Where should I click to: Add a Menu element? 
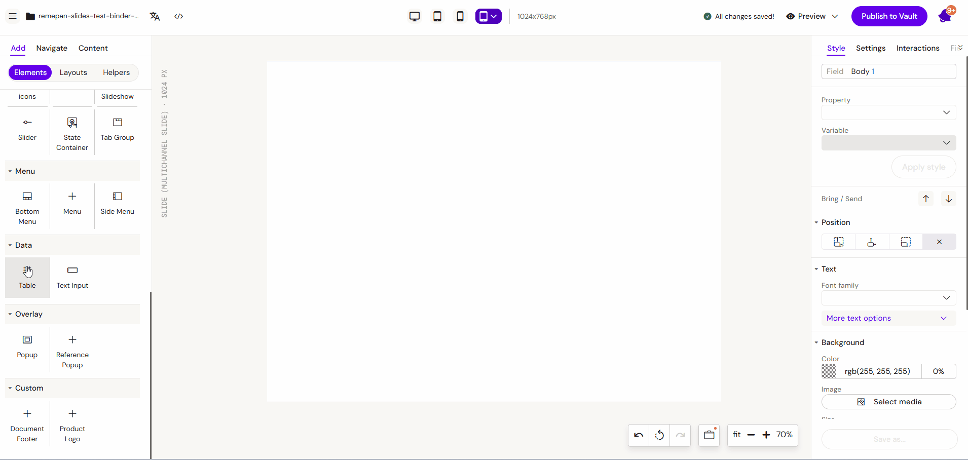click(72, 204)
